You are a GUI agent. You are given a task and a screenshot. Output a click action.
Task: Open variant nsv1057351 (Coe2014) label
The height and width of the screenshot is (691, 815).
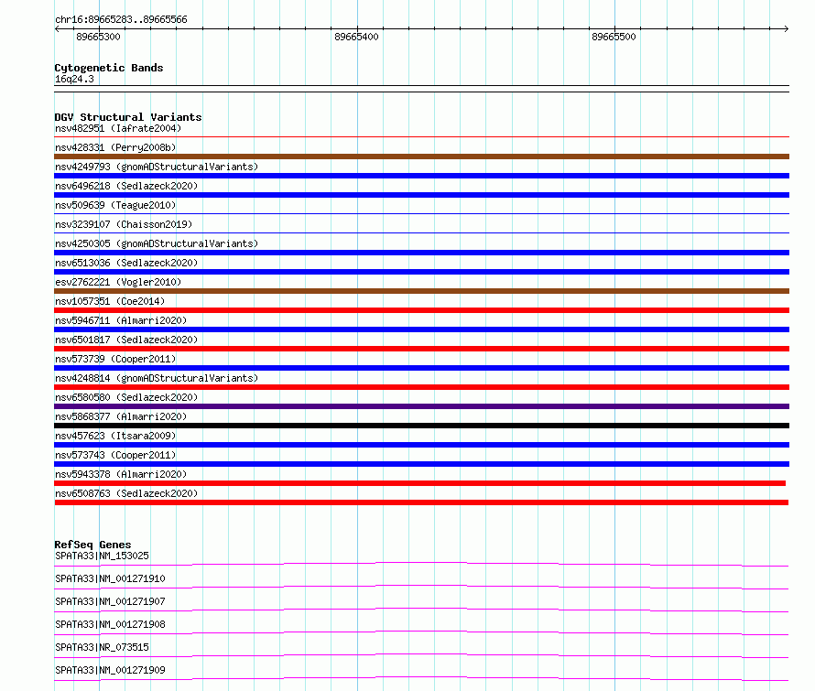pyautogui.click(x=110, y=301)
